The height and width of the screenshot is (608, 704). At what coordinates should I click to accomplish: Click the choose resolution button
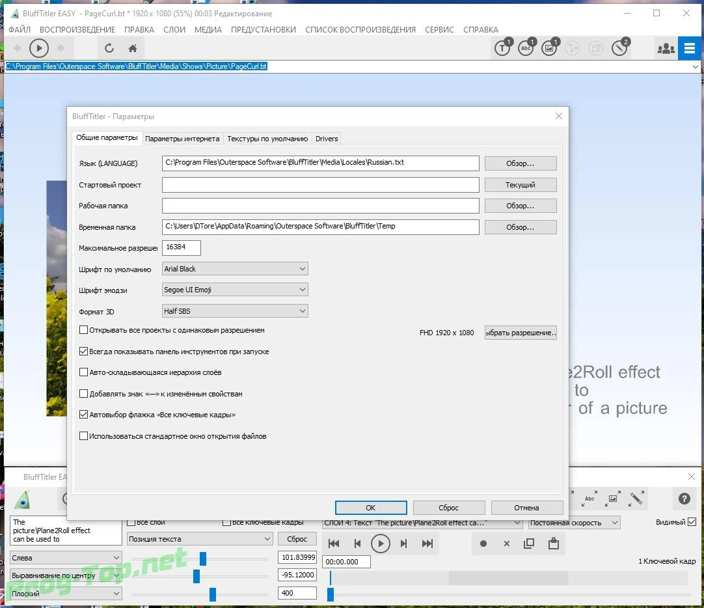[521, 333]
